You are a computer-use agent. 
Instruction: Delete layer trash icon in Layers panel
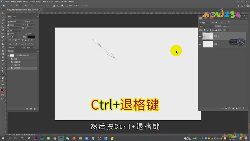point(243,108)
